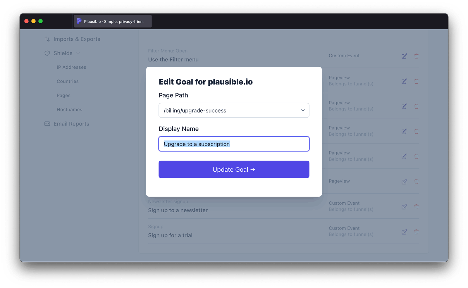Click the Update Goal button
Screen dimensions: 468x288
click(234, 169)
